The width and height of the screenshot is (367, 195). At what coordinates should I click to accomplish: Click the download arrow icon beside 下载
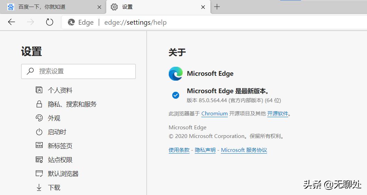(x=39, y=187)
